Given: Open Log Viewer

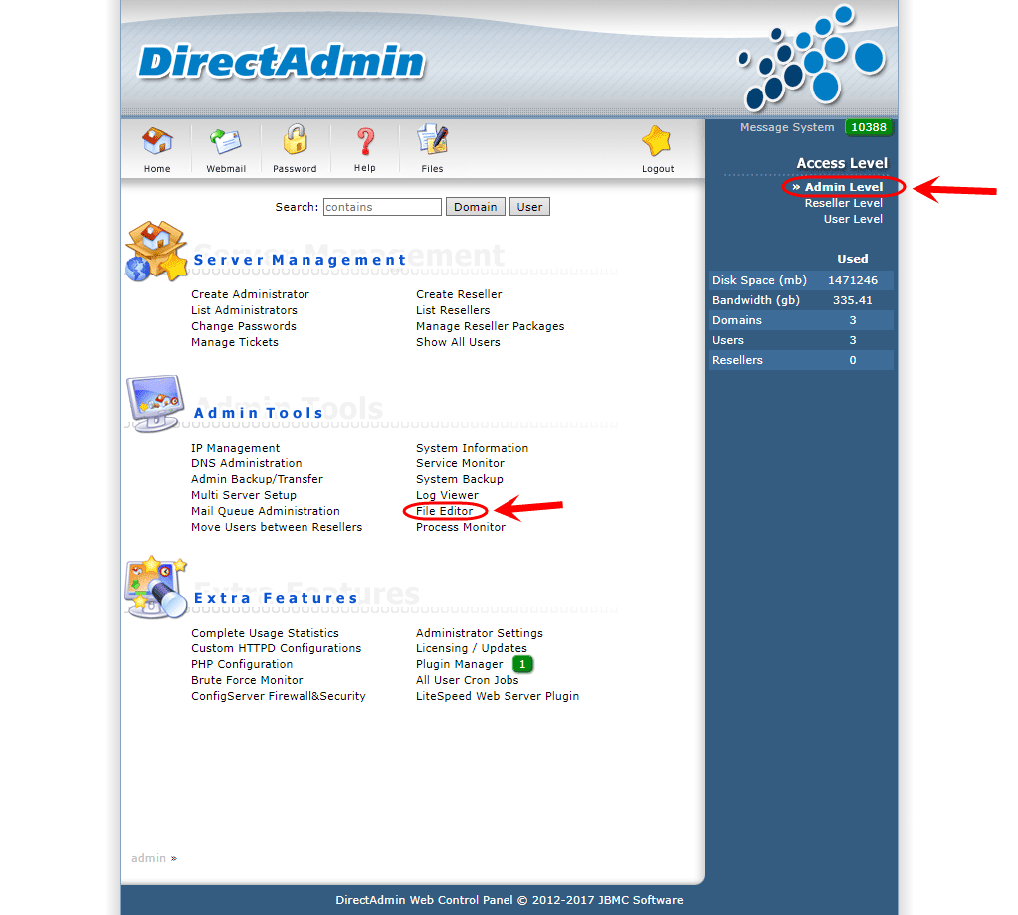Looking at the screenshot, I should click(447, 495).
